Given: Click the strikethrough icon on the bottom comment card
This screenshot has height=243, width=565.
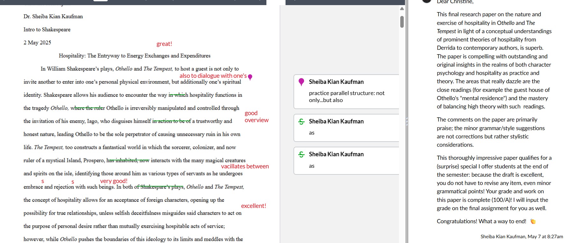Looking at the screenshot, I should (x=301, y=154).
